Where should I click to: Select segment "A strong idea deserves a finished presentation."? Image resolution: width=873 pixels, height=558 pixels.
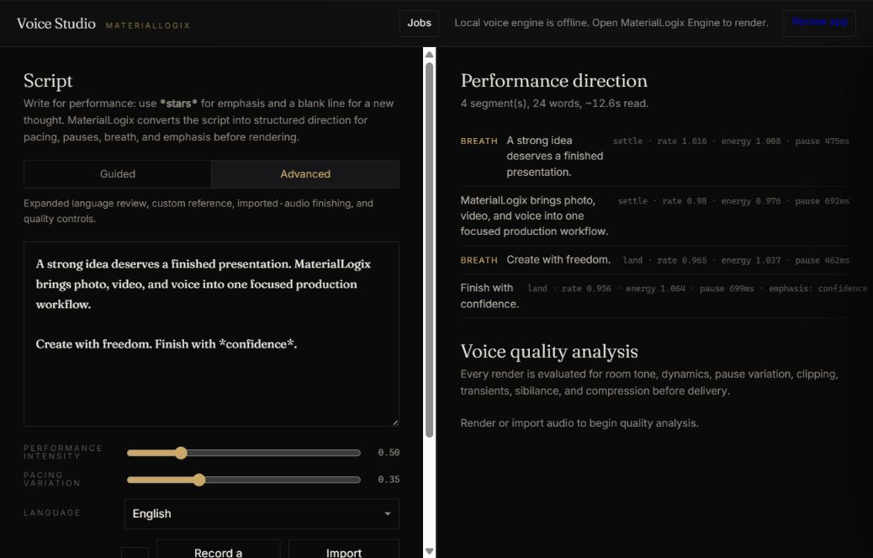point(554,156)
